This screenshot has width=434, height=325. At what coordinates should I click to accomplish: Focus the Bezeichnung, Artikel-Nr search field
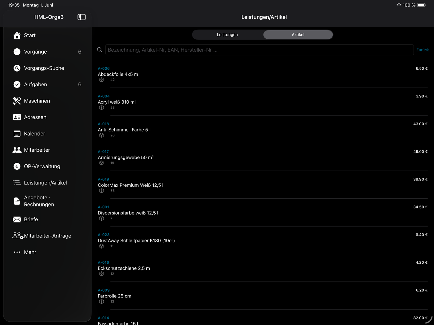pyautogui.click(x=259, y=50)
